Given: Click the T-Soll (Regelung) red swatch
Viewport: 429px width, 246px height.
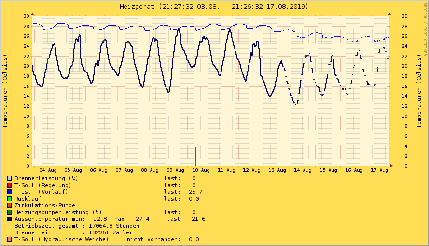Looking at the screenshot, I should pyautogui.click(x=10, y=186).
